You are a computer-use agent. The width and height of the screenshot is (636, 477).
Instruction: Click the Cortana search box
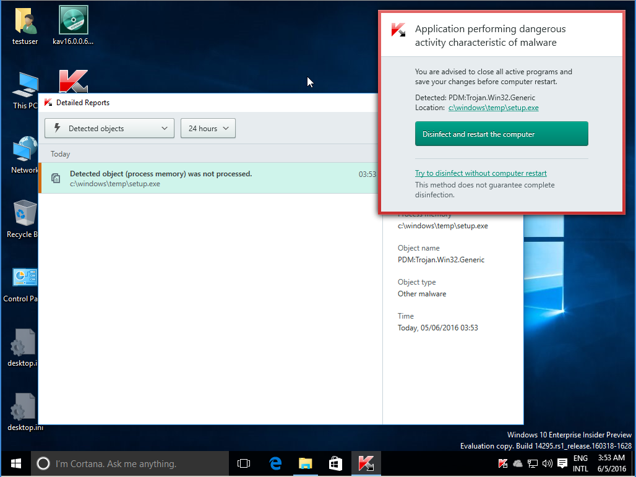click(x=130, y=463)
